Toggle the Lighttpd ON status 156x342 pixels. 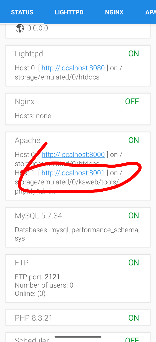tap(134, 54)
